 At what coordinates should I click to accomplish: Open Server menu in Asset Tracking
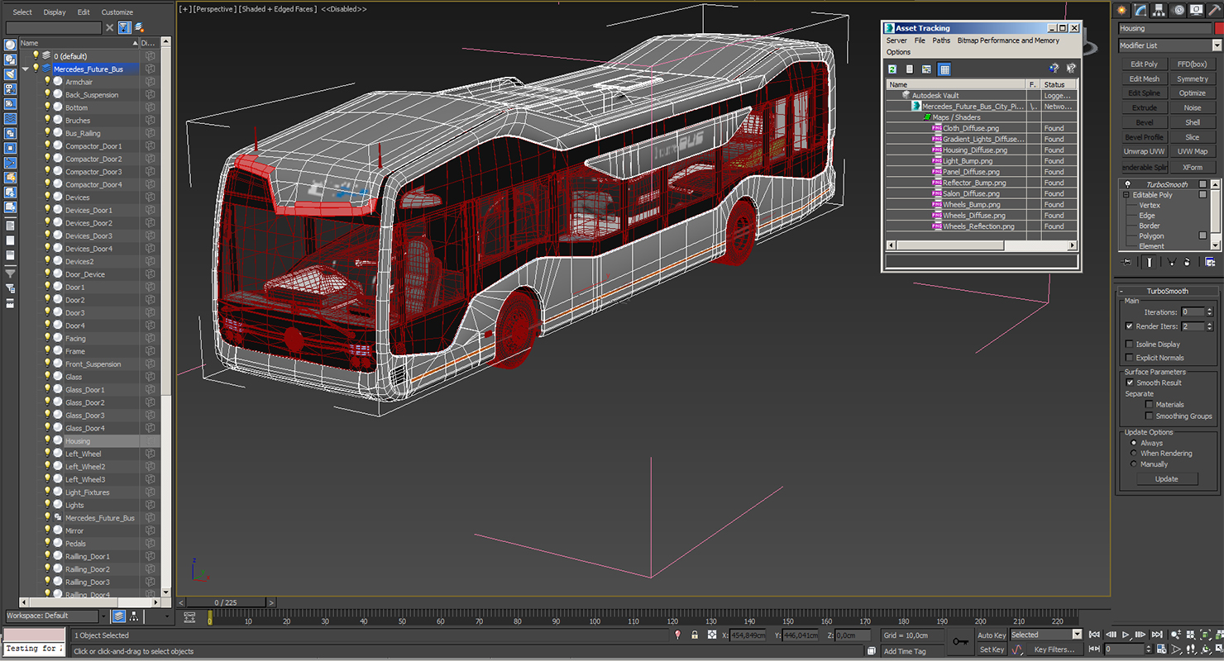coord(896,40)
